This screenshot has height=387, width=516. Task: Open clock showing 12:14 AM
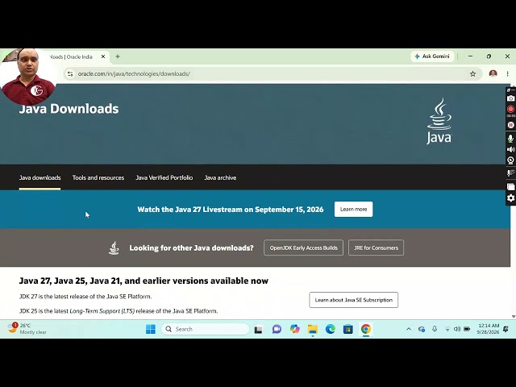tap(488, 329)
